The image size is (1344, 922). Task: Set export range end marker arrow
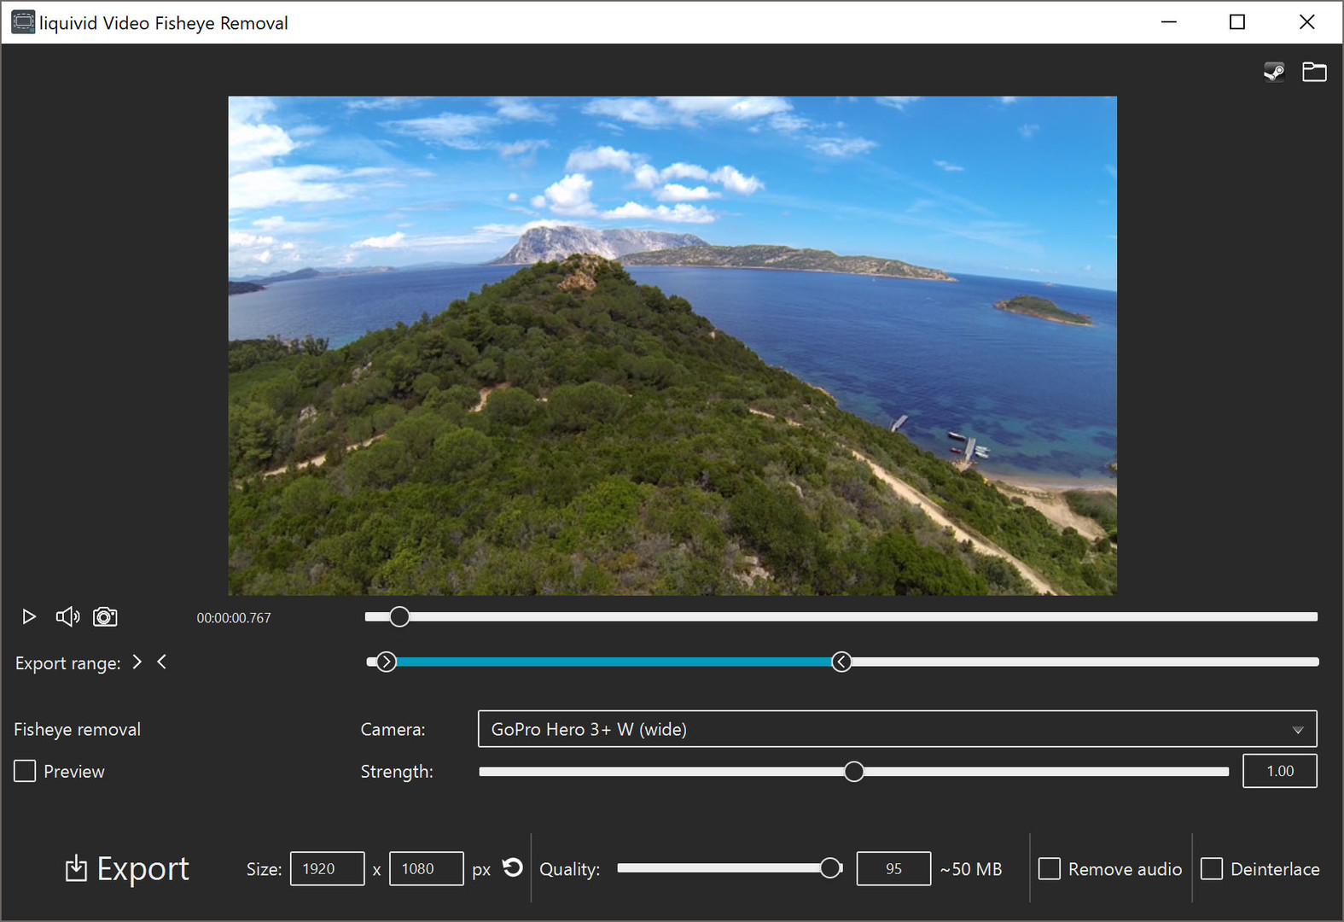[x=162, y=662]
